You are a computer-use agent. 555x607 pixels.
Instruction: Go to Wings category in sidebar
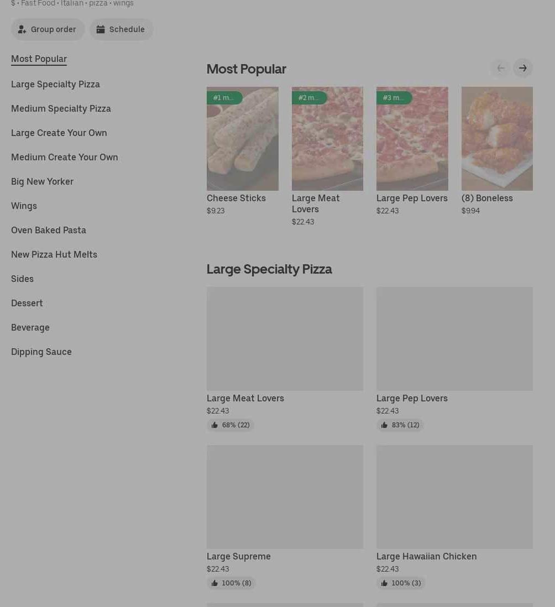point(24,206)
